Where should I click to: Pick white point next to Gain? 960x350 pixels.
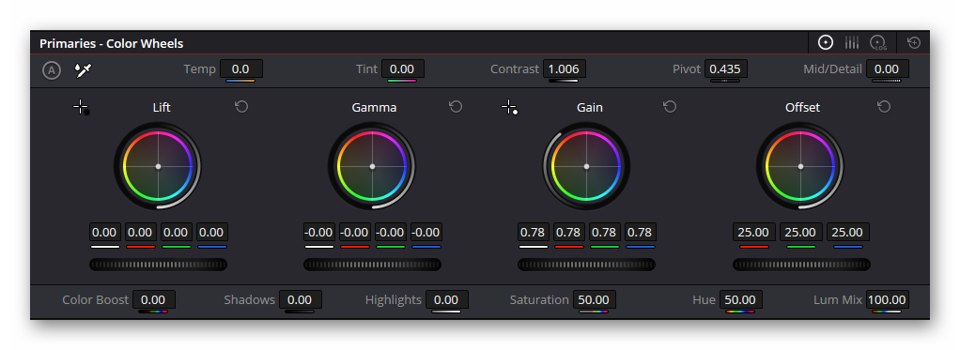(x=509, y=107)
